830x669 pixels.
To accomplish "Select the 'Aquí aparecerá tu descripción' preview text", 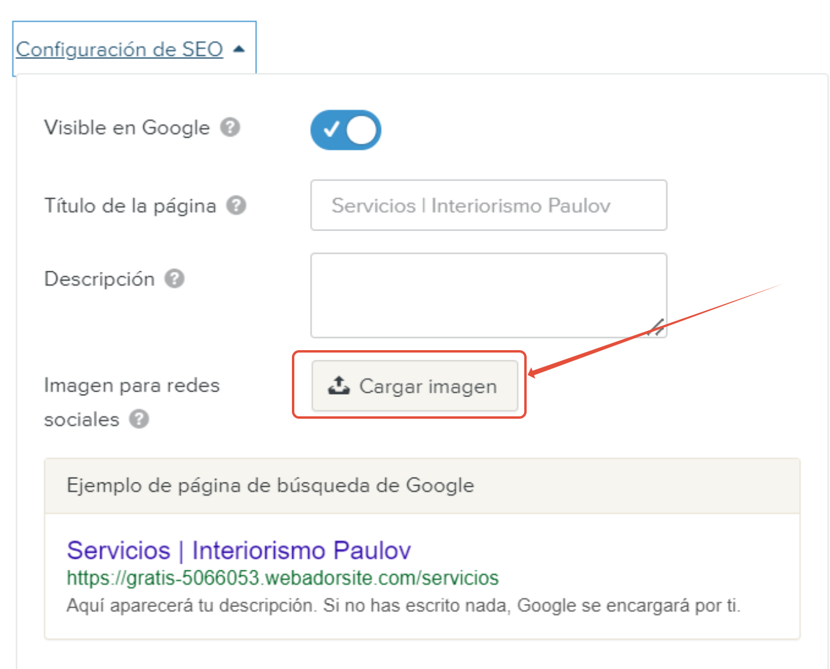I will point(403,605).
